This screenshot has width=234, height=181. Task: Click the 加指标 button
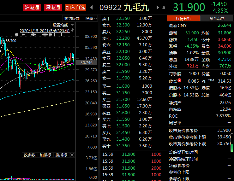coord(45,155)
